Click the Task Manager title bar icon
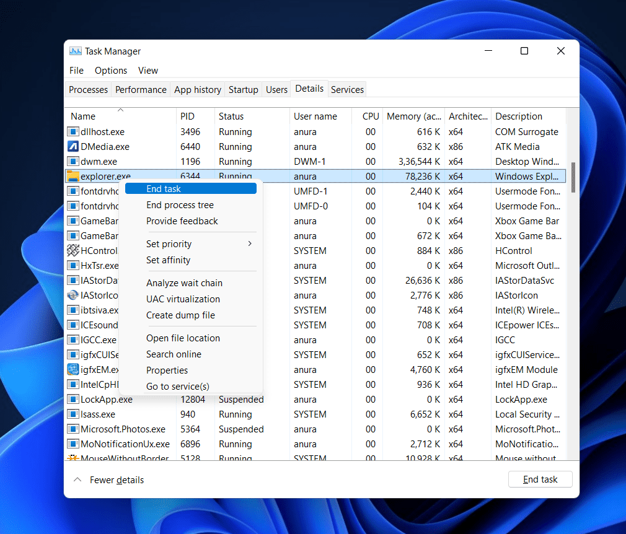Image resolution: width=626 pixels, height=534 pixels. pos(76,51)
